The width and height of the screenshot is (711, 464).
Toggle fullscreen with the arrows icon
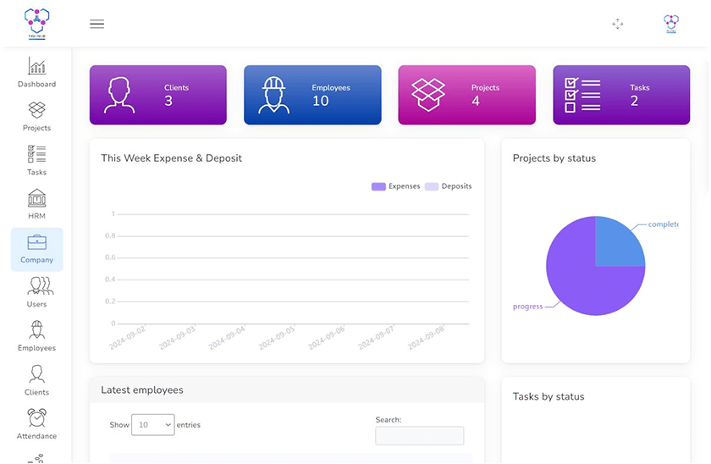pyautogui.click(x=617, y=24)
